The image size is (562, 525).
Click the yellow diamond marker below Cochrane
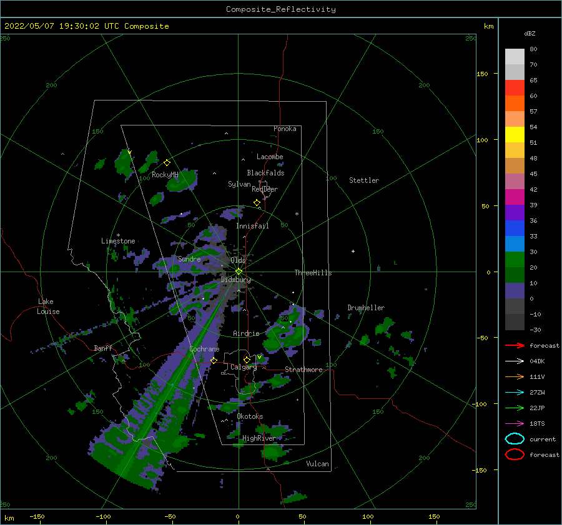click(x=214, y=360)
